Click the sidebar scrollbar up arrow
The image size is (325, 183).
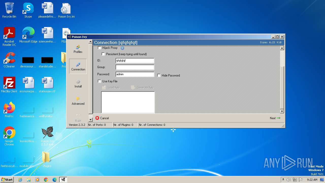(91, 42)
